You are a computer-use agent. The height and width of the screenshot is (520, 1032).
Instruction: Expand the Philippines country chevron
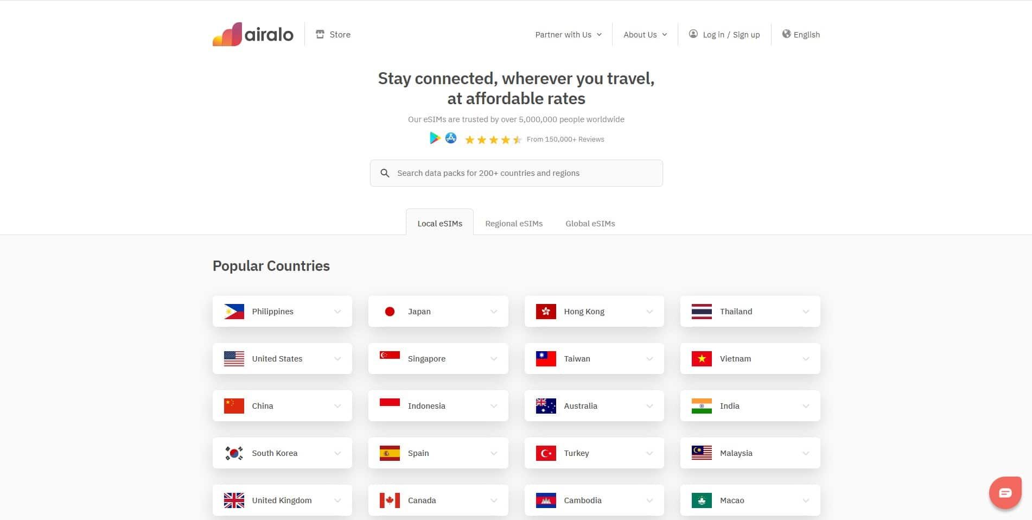coord(337,312)
